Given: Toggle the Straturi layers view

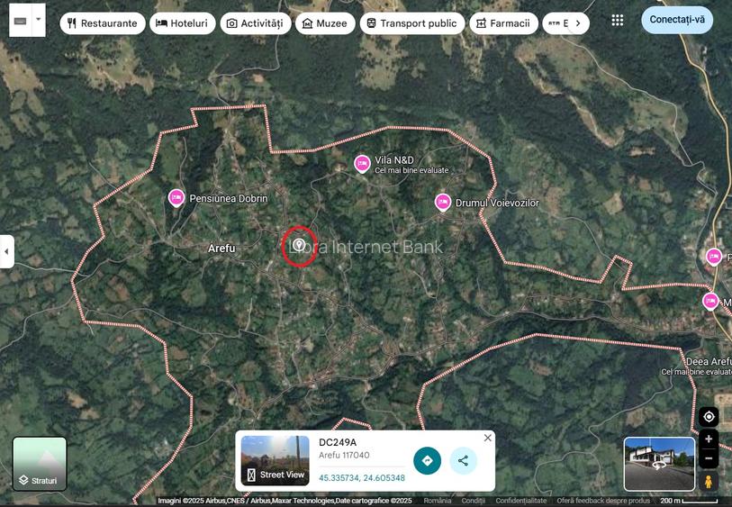Looking at the screenshot, I should point(40,464).
